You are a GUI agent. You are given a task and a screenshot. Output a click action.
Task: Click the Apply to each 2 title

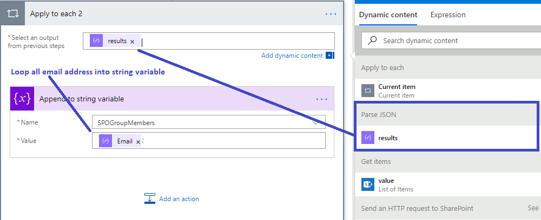click(x=56, y=14)
